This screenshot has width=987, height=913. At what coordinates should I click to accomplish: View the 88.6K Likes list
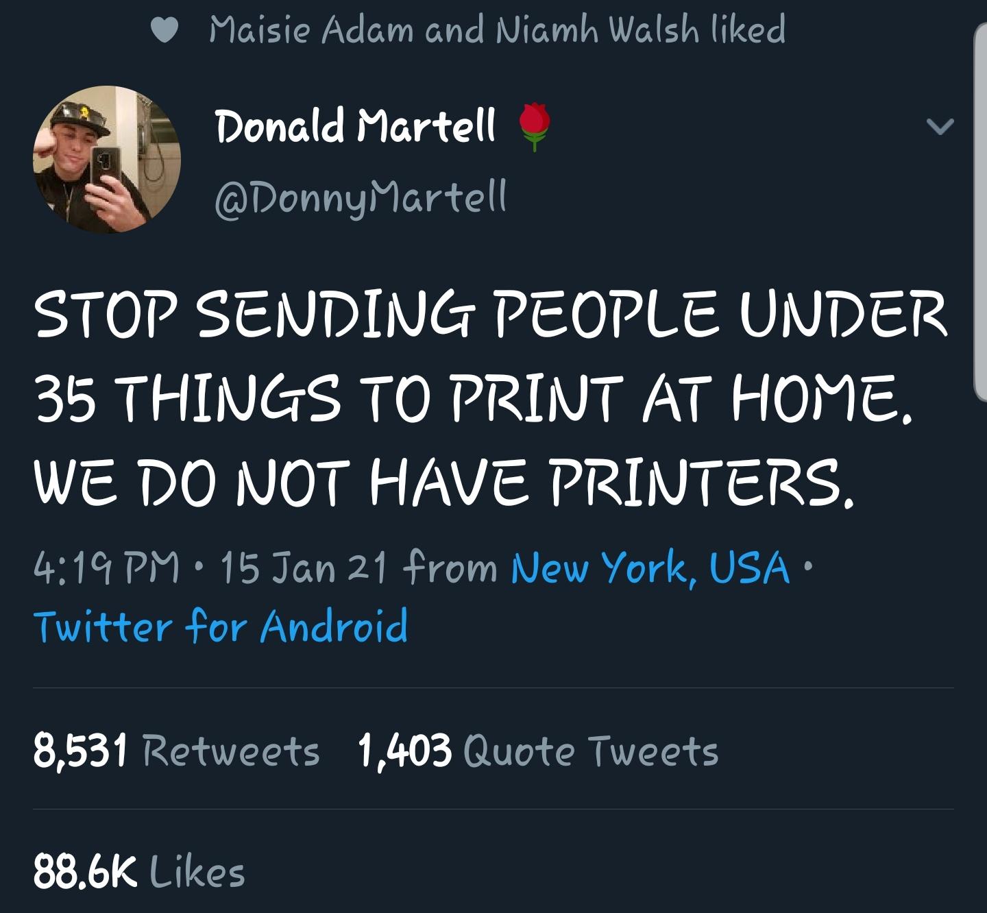click(141, 871)
